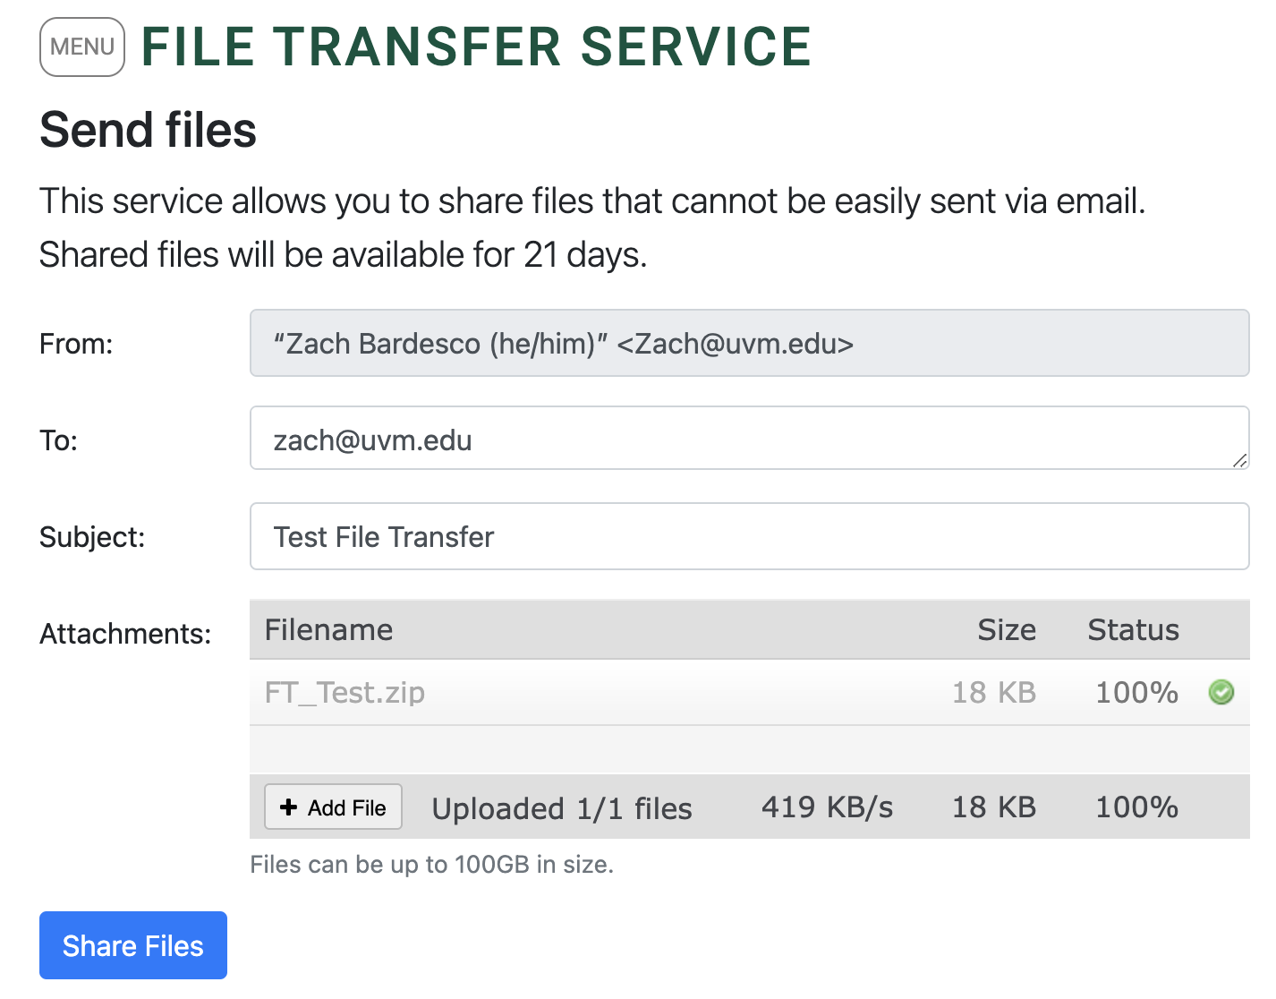
Task: Click the resize handle on To field
Action: [1239, 461]
